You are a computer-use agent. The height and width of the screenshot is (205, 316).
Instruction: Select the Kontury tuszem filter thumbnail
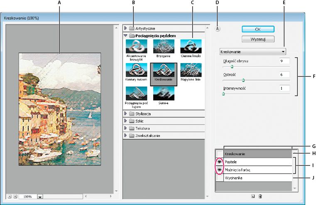pyautogui.click(x=136, y=70)
